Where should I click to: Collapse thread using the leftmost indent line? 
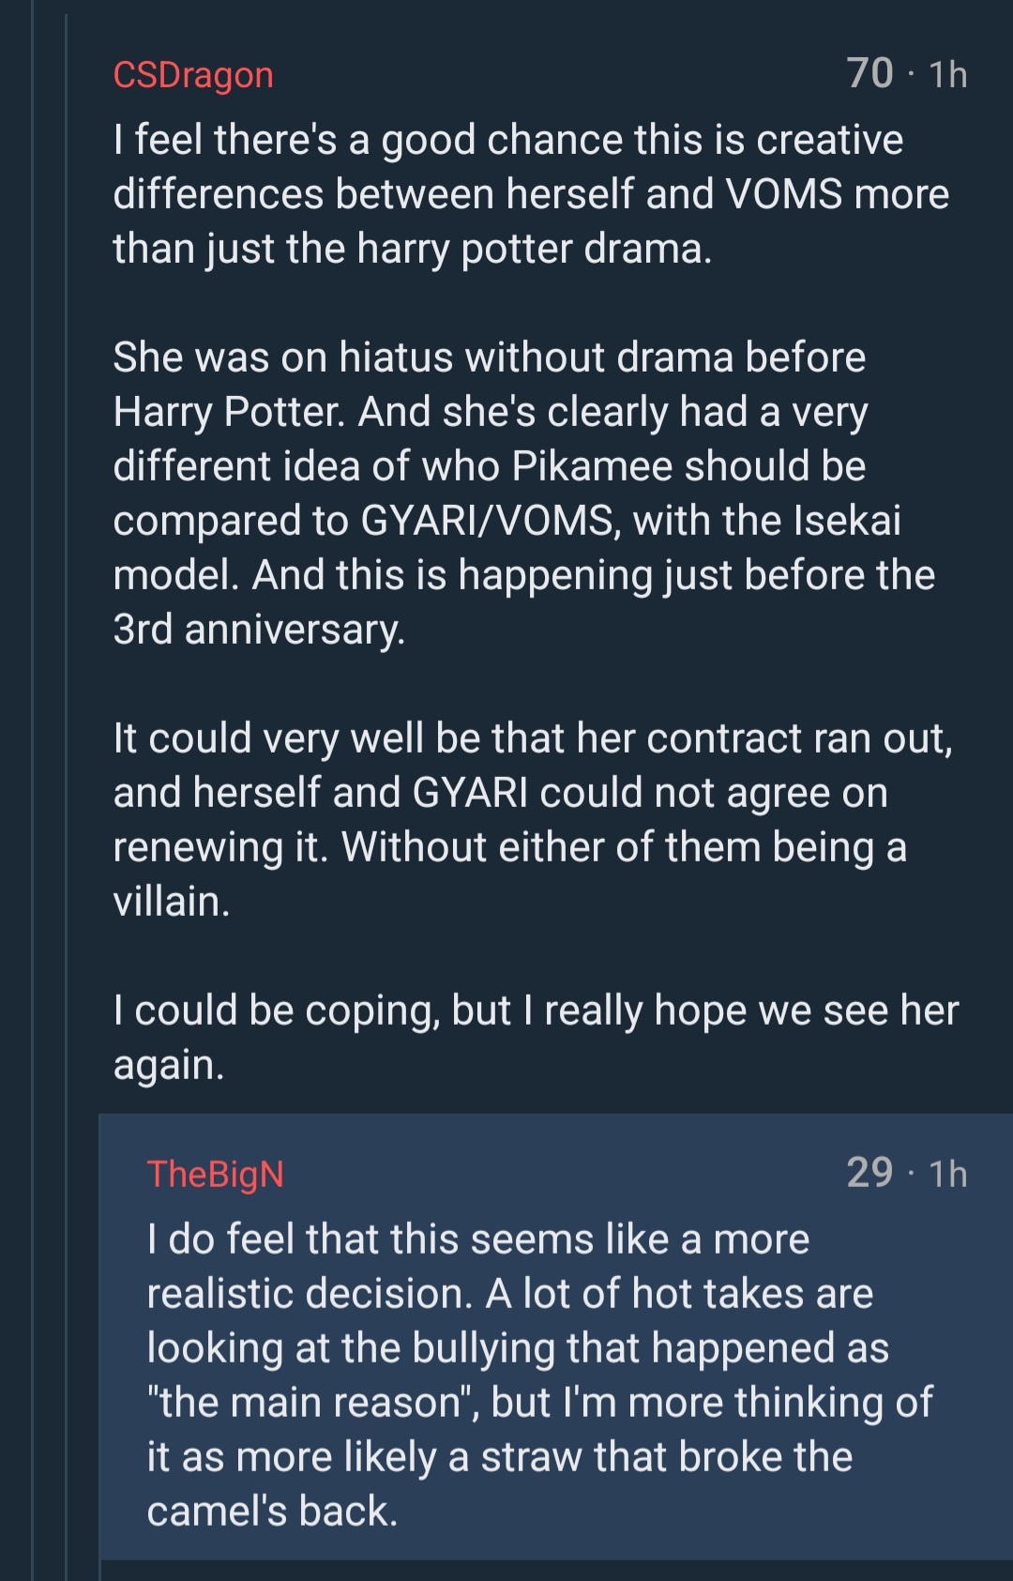[33, 790]
